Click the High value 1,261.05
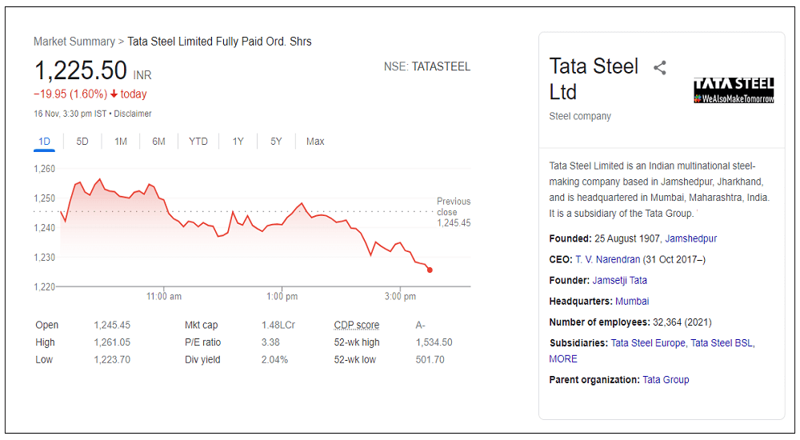The width and height of the screenshot is (800, 440). 112,342
